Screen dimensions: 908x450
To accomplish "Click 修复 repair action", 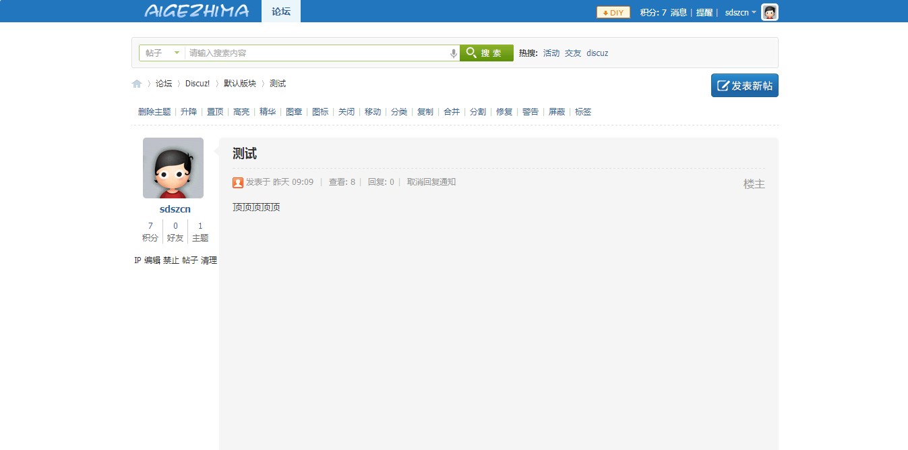I will click(504, 112).
